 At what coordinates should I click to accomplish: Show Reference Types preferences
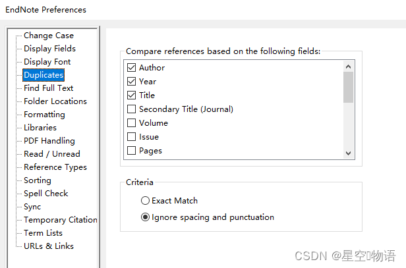click(55, 167)
